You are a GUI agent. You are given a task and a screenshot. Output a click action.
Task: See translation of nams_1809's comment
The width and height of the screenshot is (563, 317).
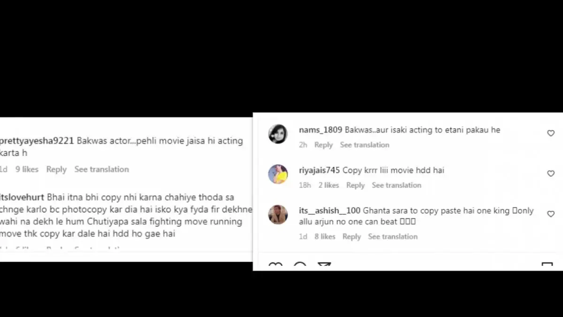[365, 145]
